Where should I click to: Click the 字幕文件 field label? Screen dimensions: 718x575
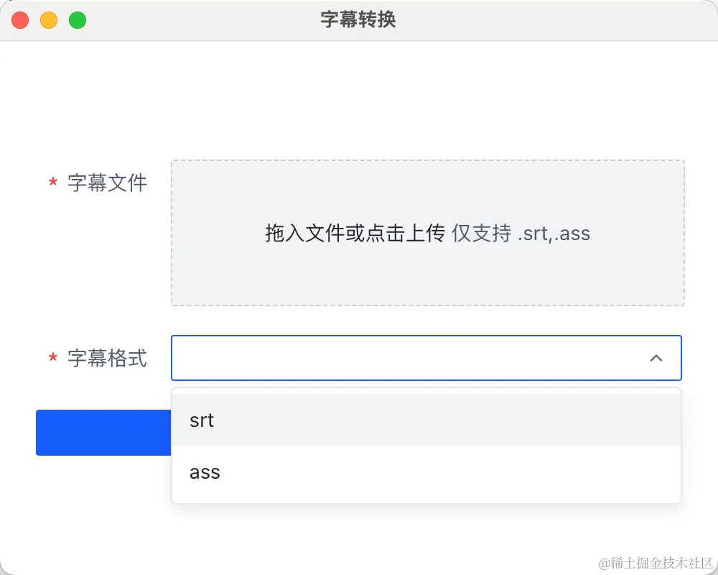click(107, 183)
